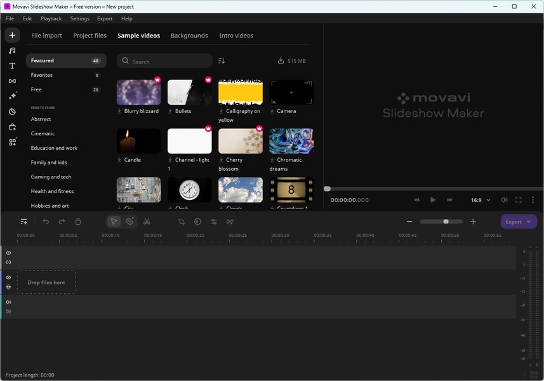Open the import media plus sidebar icon
This screenshot has width=544, height=381.
click(12, 35)
